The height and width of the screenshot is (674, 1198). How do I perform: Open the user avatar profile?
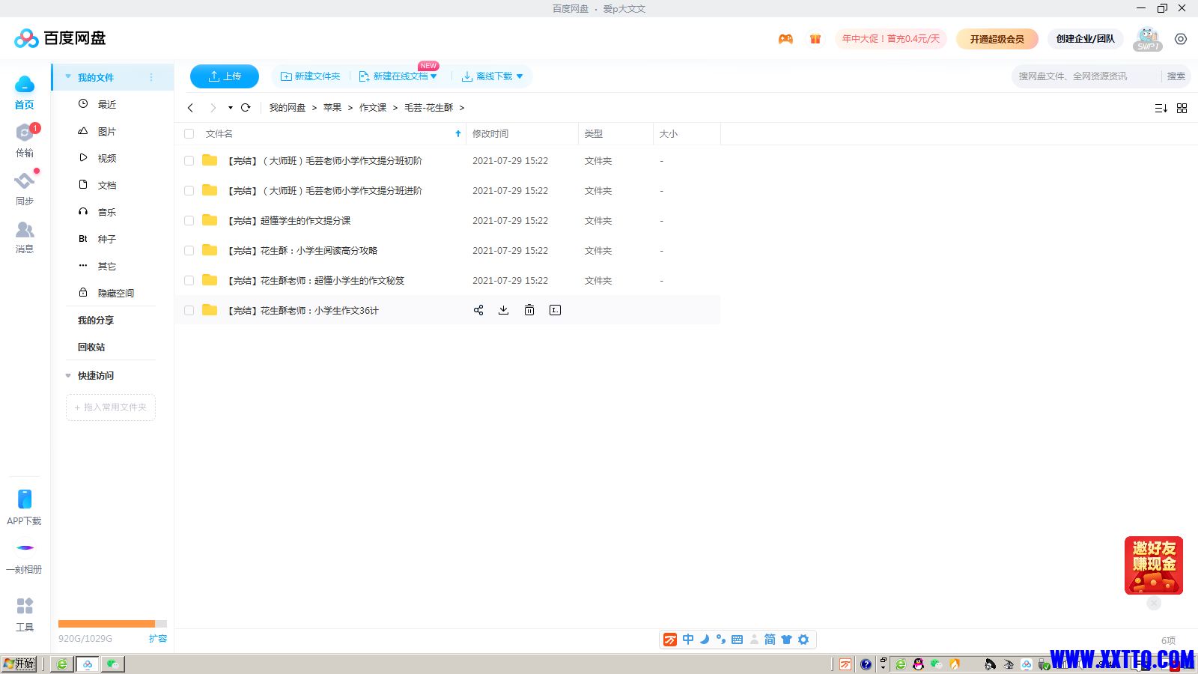click(x=1148, y=38)
